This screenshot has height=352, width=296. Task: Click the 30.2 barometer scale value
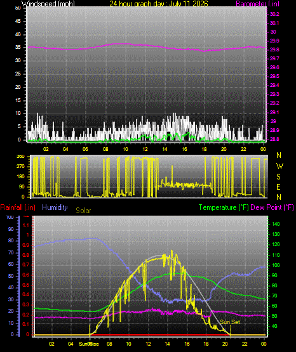(x=274, y=14)
